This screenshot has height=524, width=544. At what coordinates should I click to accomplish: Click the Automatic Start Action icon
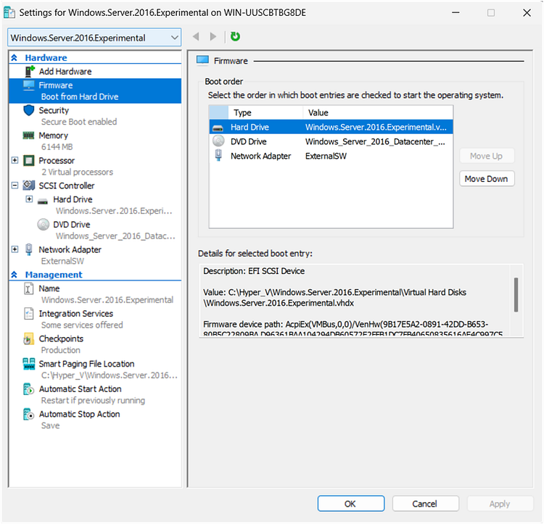click(x=29, y=389)
